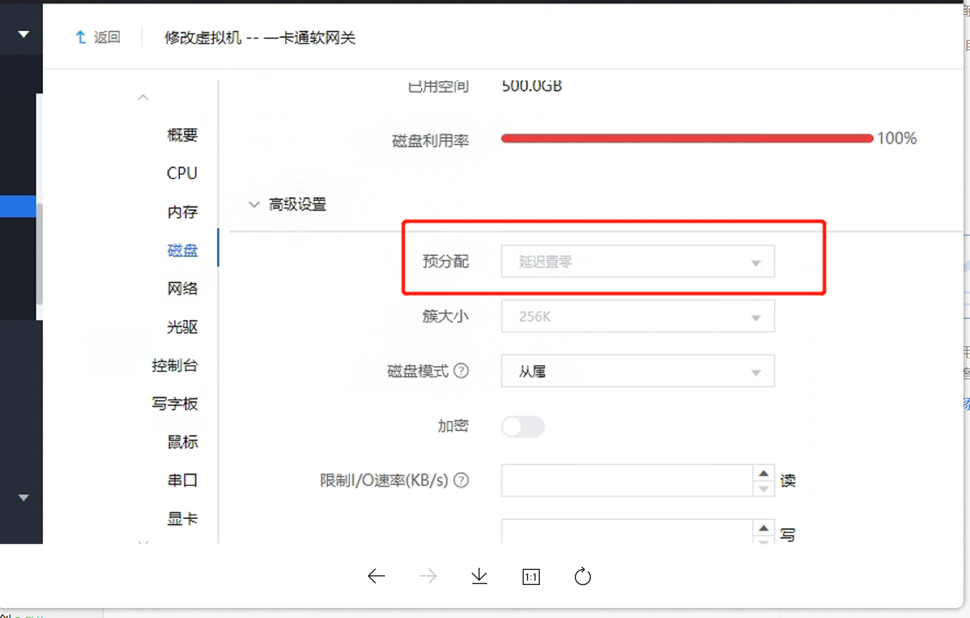Decrease the I/O read rate (读) with down arrow
Viewport: 970px width, 618px height.
tap(764, 489)
